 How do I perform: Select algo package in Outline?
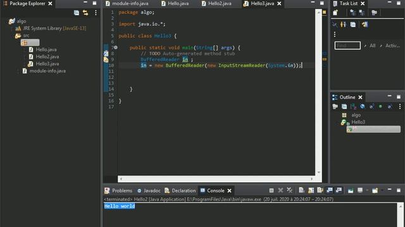[356, 115]
